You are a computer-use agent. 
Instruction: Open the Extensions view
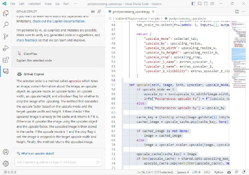[x=6, y=60]
